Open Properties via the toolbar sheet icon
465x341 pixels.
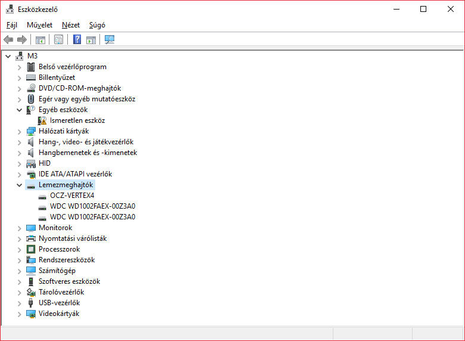(x=59, y=39)
